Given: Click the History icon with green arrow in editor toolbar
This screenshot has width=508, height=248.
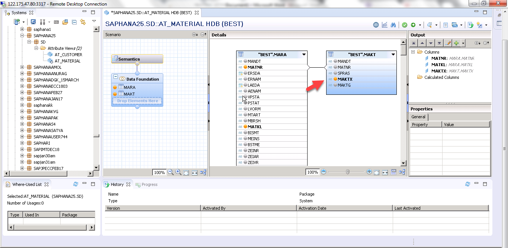Looking at the screenshot, I should tap(470, 25).
